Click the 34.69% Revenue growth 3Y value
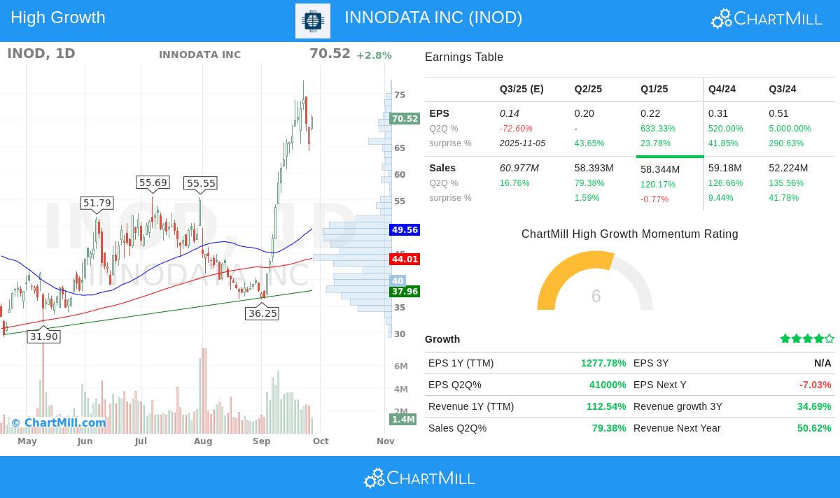 click(814, 406)
